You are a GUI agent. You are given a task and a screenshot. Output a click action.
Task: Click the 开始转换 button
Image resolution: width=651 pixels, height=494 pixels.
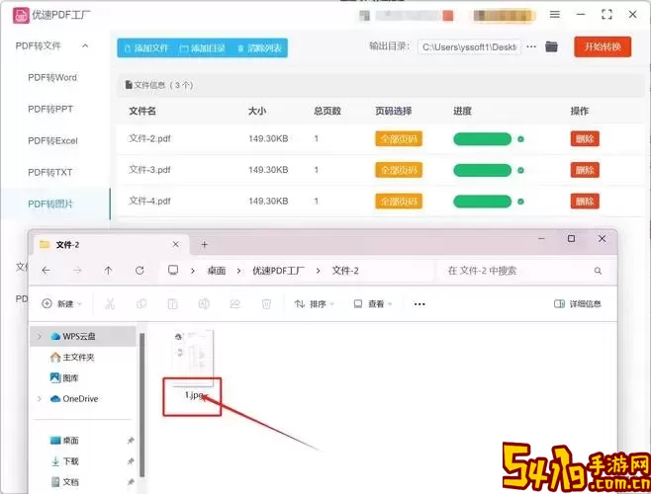pos(603,46)
